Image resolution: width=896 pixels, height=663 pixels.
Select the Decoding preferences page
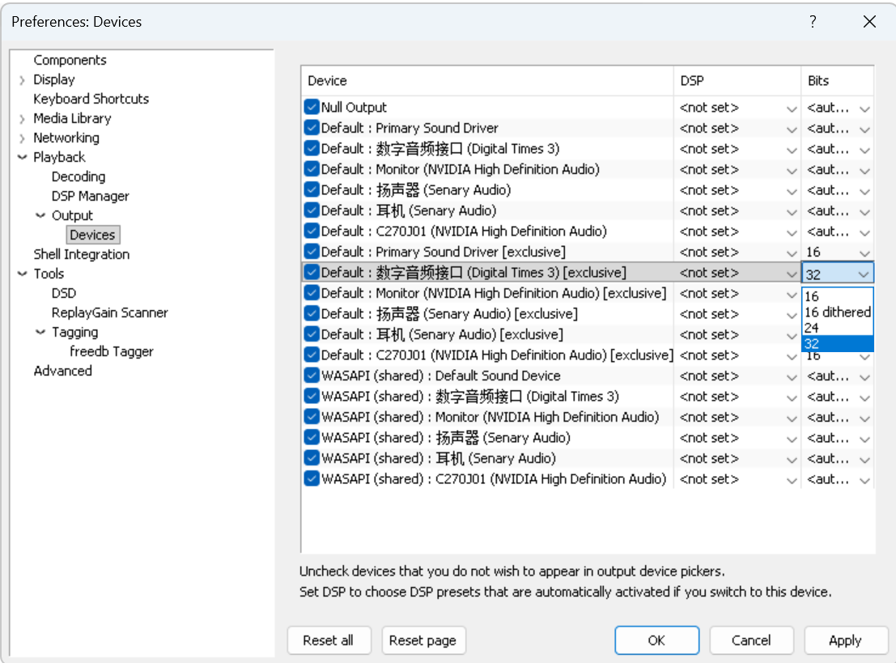point(79,176)
